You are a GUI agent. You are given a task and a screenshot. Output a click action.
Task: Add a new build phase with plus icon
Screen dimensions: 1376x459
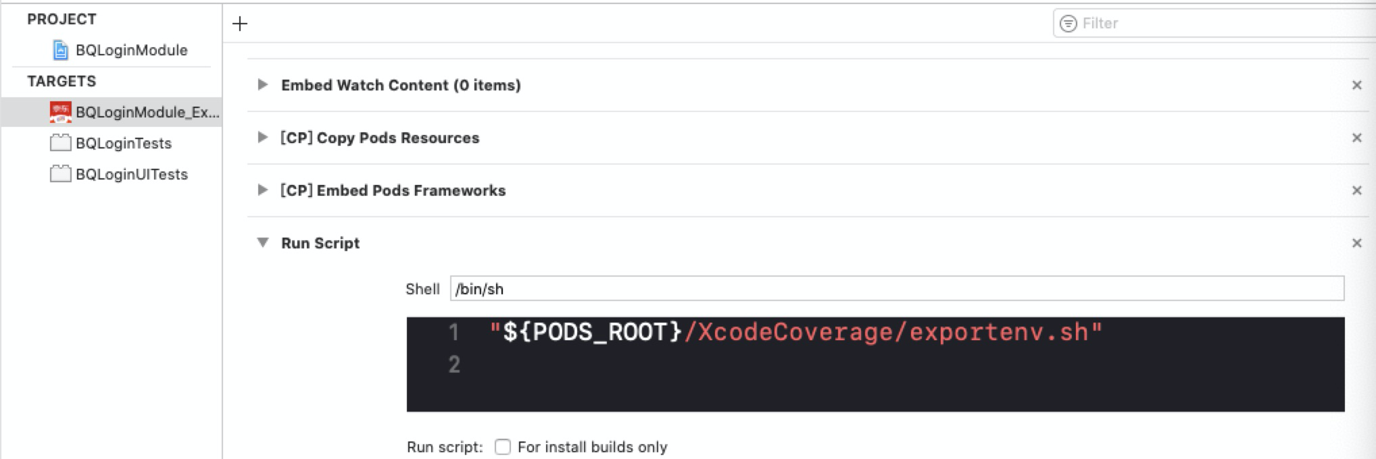[x=240, y=24]
